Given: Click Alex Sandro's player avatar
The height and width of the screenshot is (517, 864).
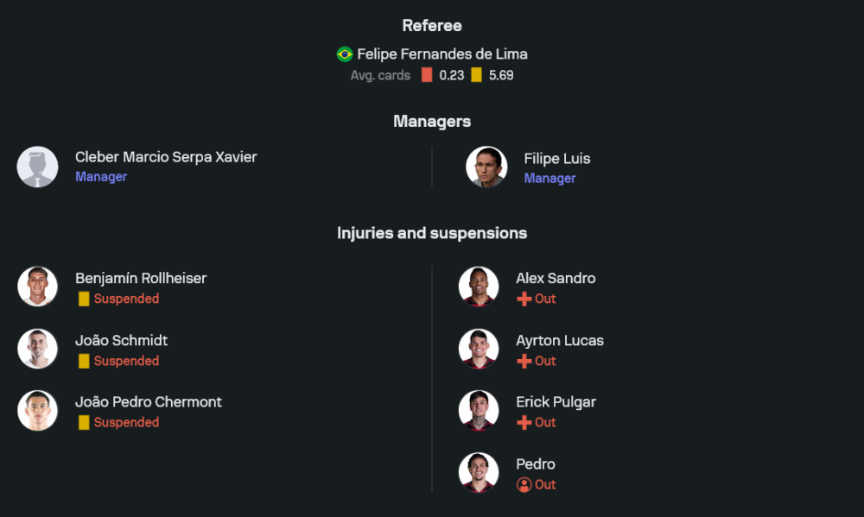Looking at the screenshot, I should 479,287.
